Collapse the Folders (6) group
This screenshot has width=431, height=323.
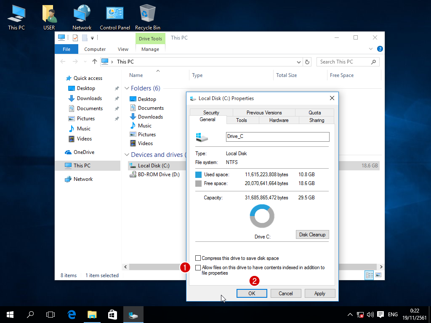pyautogui.click(x=127, y=88)
